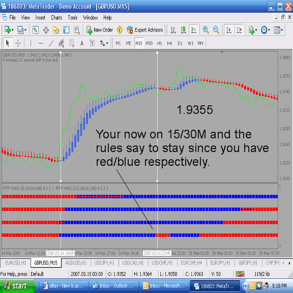Viewport: 293px width, 293px height.
Task: Expand the Templates dropdown arrow
Action: point(282,30)
